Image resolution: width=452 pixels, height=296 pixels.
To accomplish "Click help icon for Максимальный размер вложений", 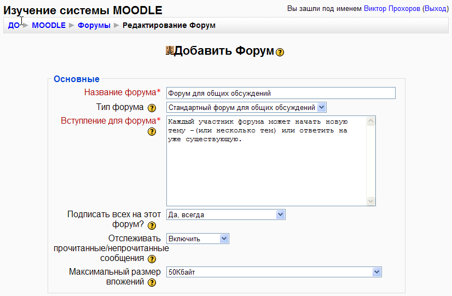I will pos(152,283).
